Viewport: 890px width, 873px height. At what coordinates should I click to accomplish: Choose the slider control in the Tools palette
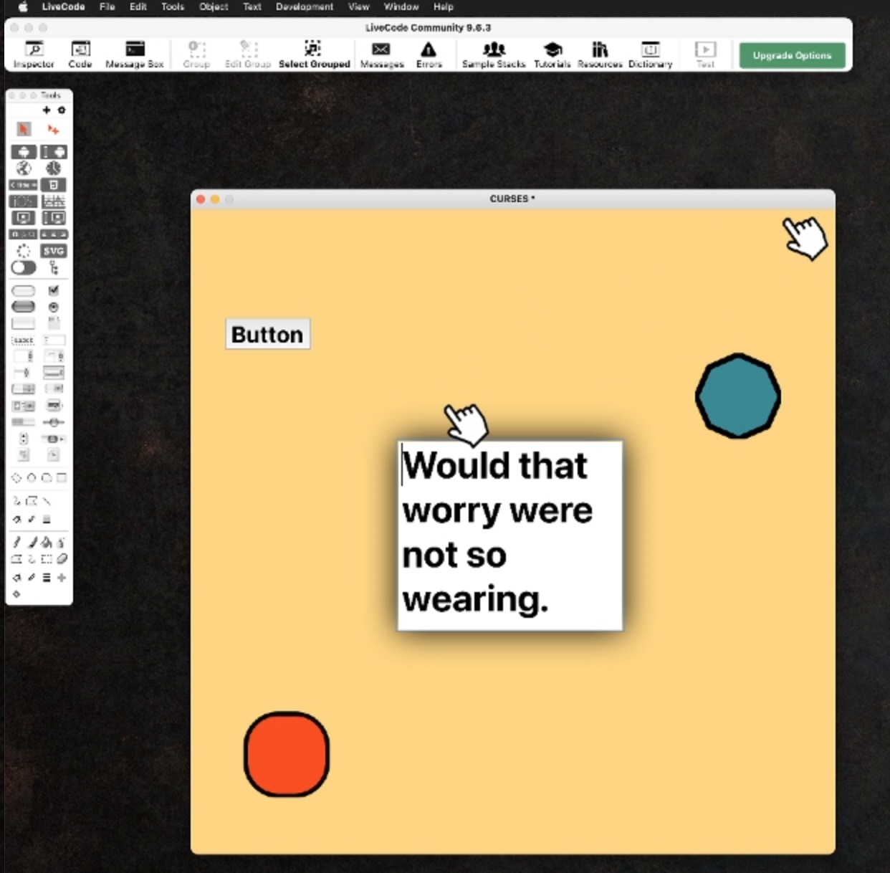(53, 422)
